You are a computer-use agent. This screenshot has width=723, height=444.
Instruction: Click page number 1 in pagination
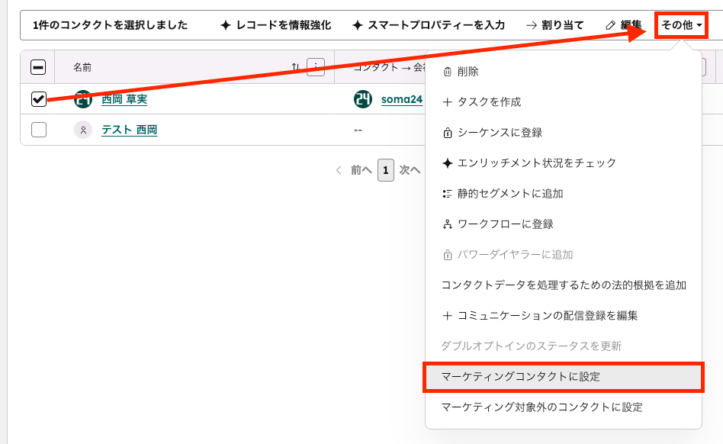tap(387, 169)
